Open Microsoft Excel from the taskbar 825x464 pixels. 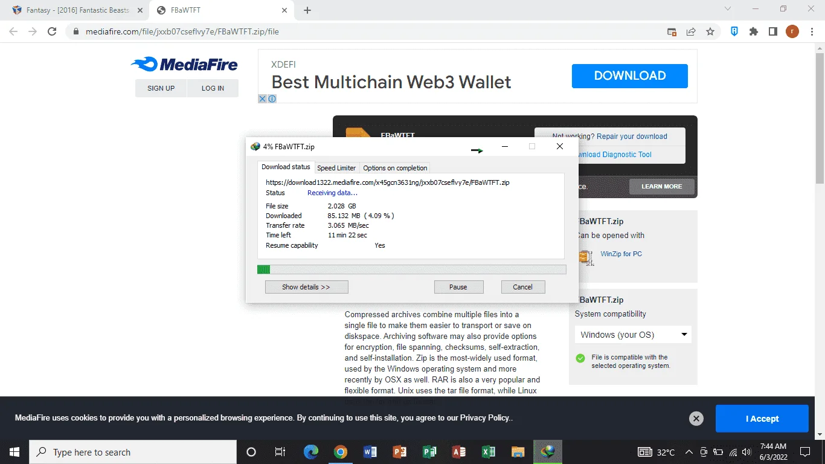[489, 452]
